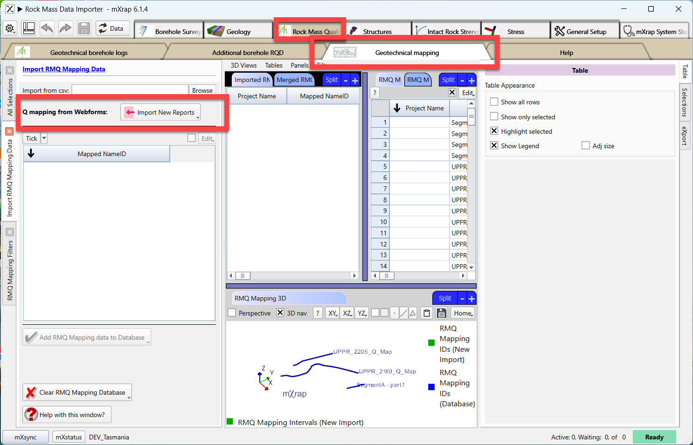693x445 pixels.
Task: Click Import New Reports
Action: tap(160, 112)
